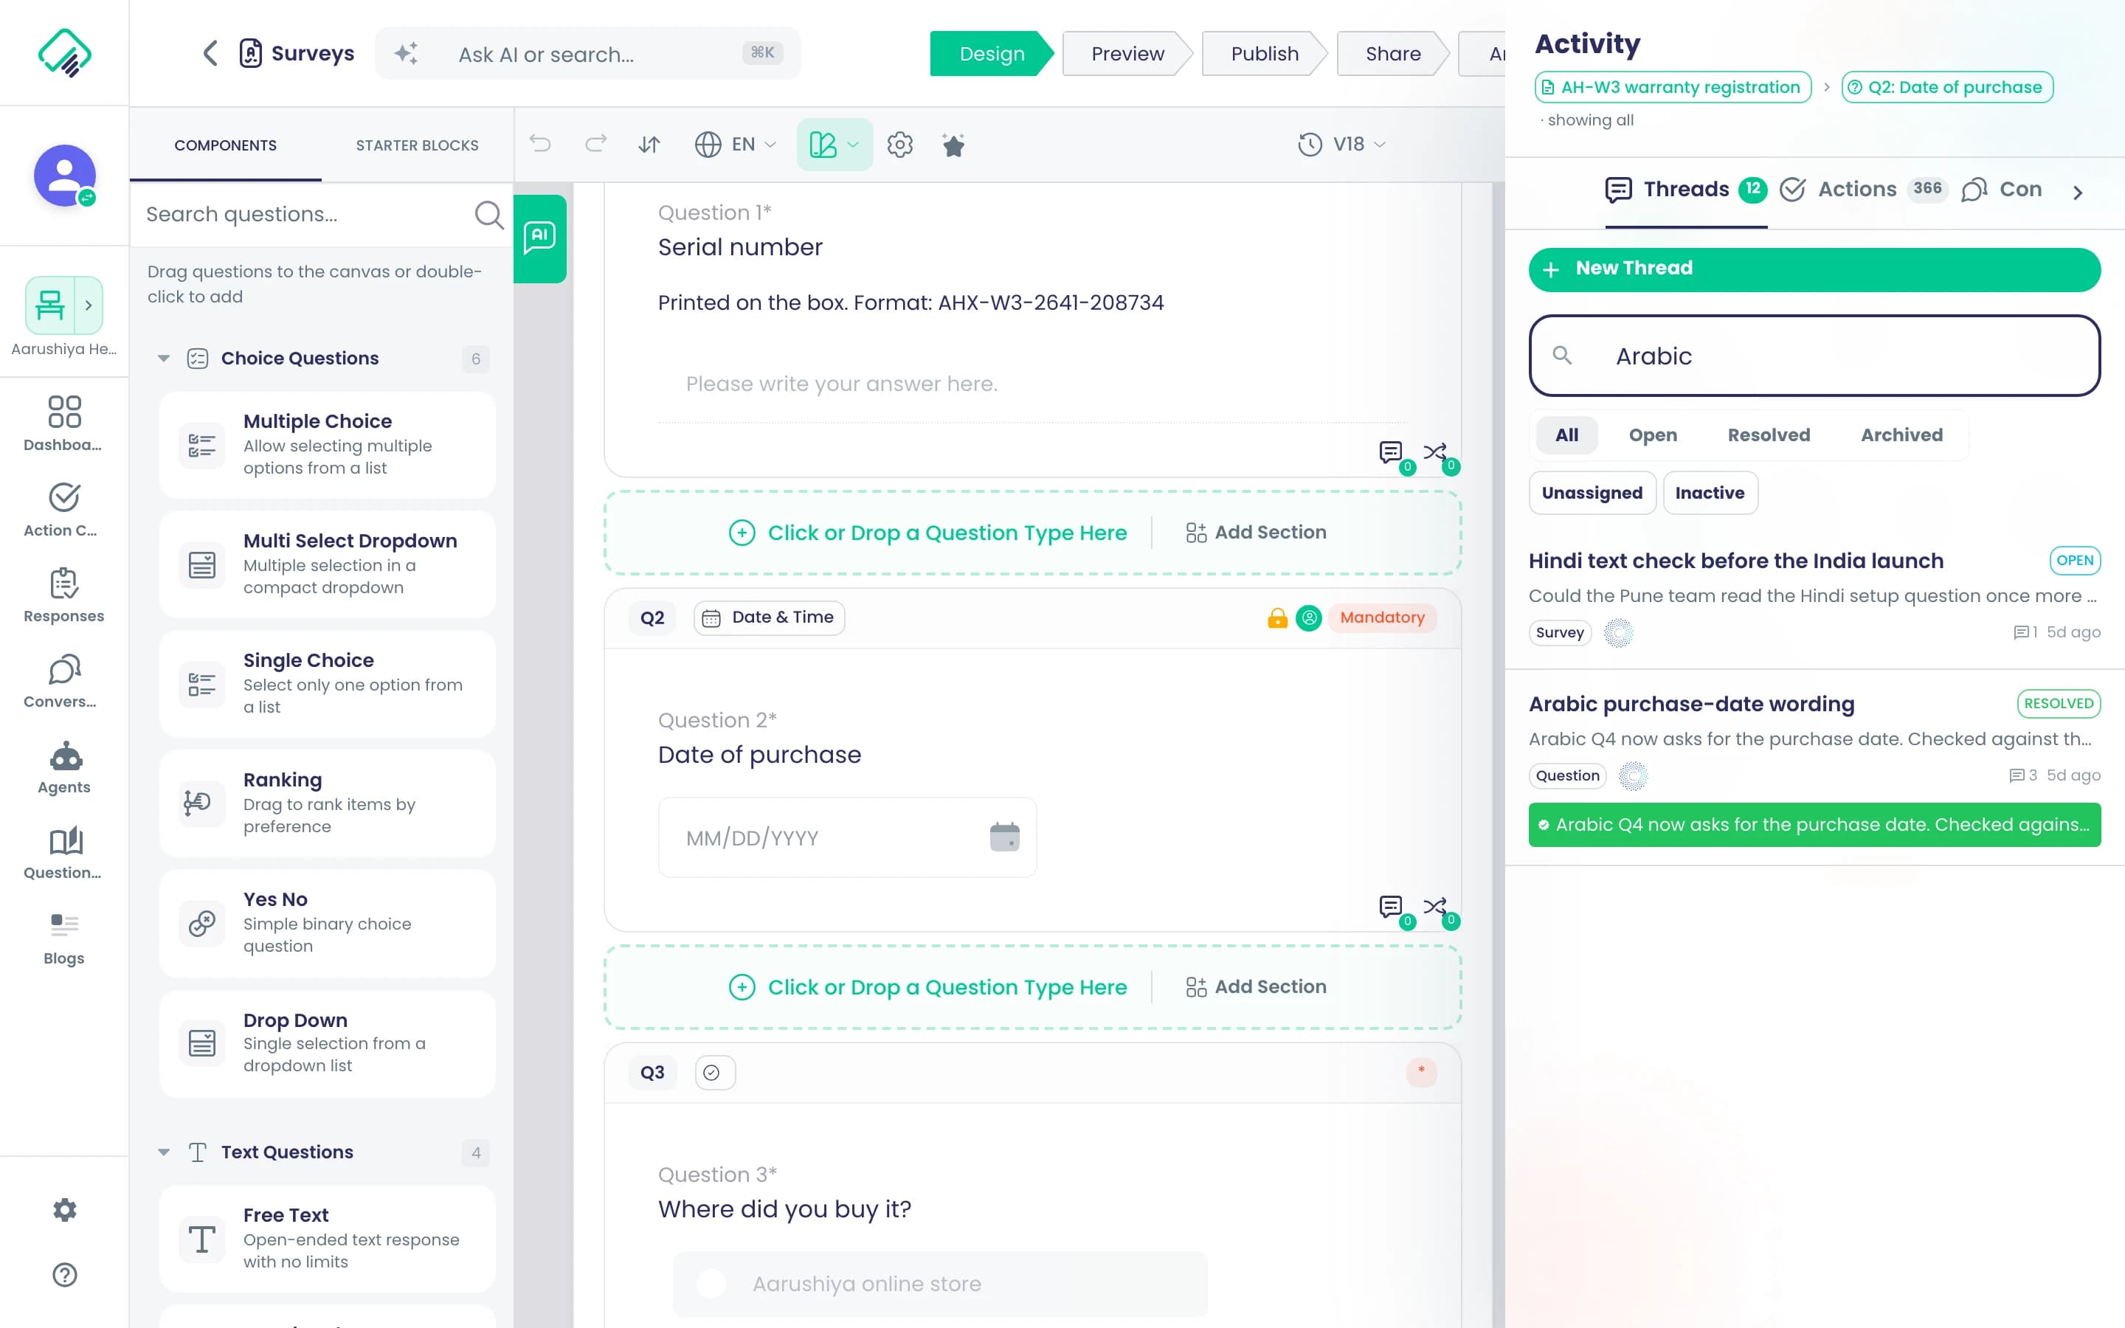Select the first radio option Aarushiya online store

click(711, 1283)
